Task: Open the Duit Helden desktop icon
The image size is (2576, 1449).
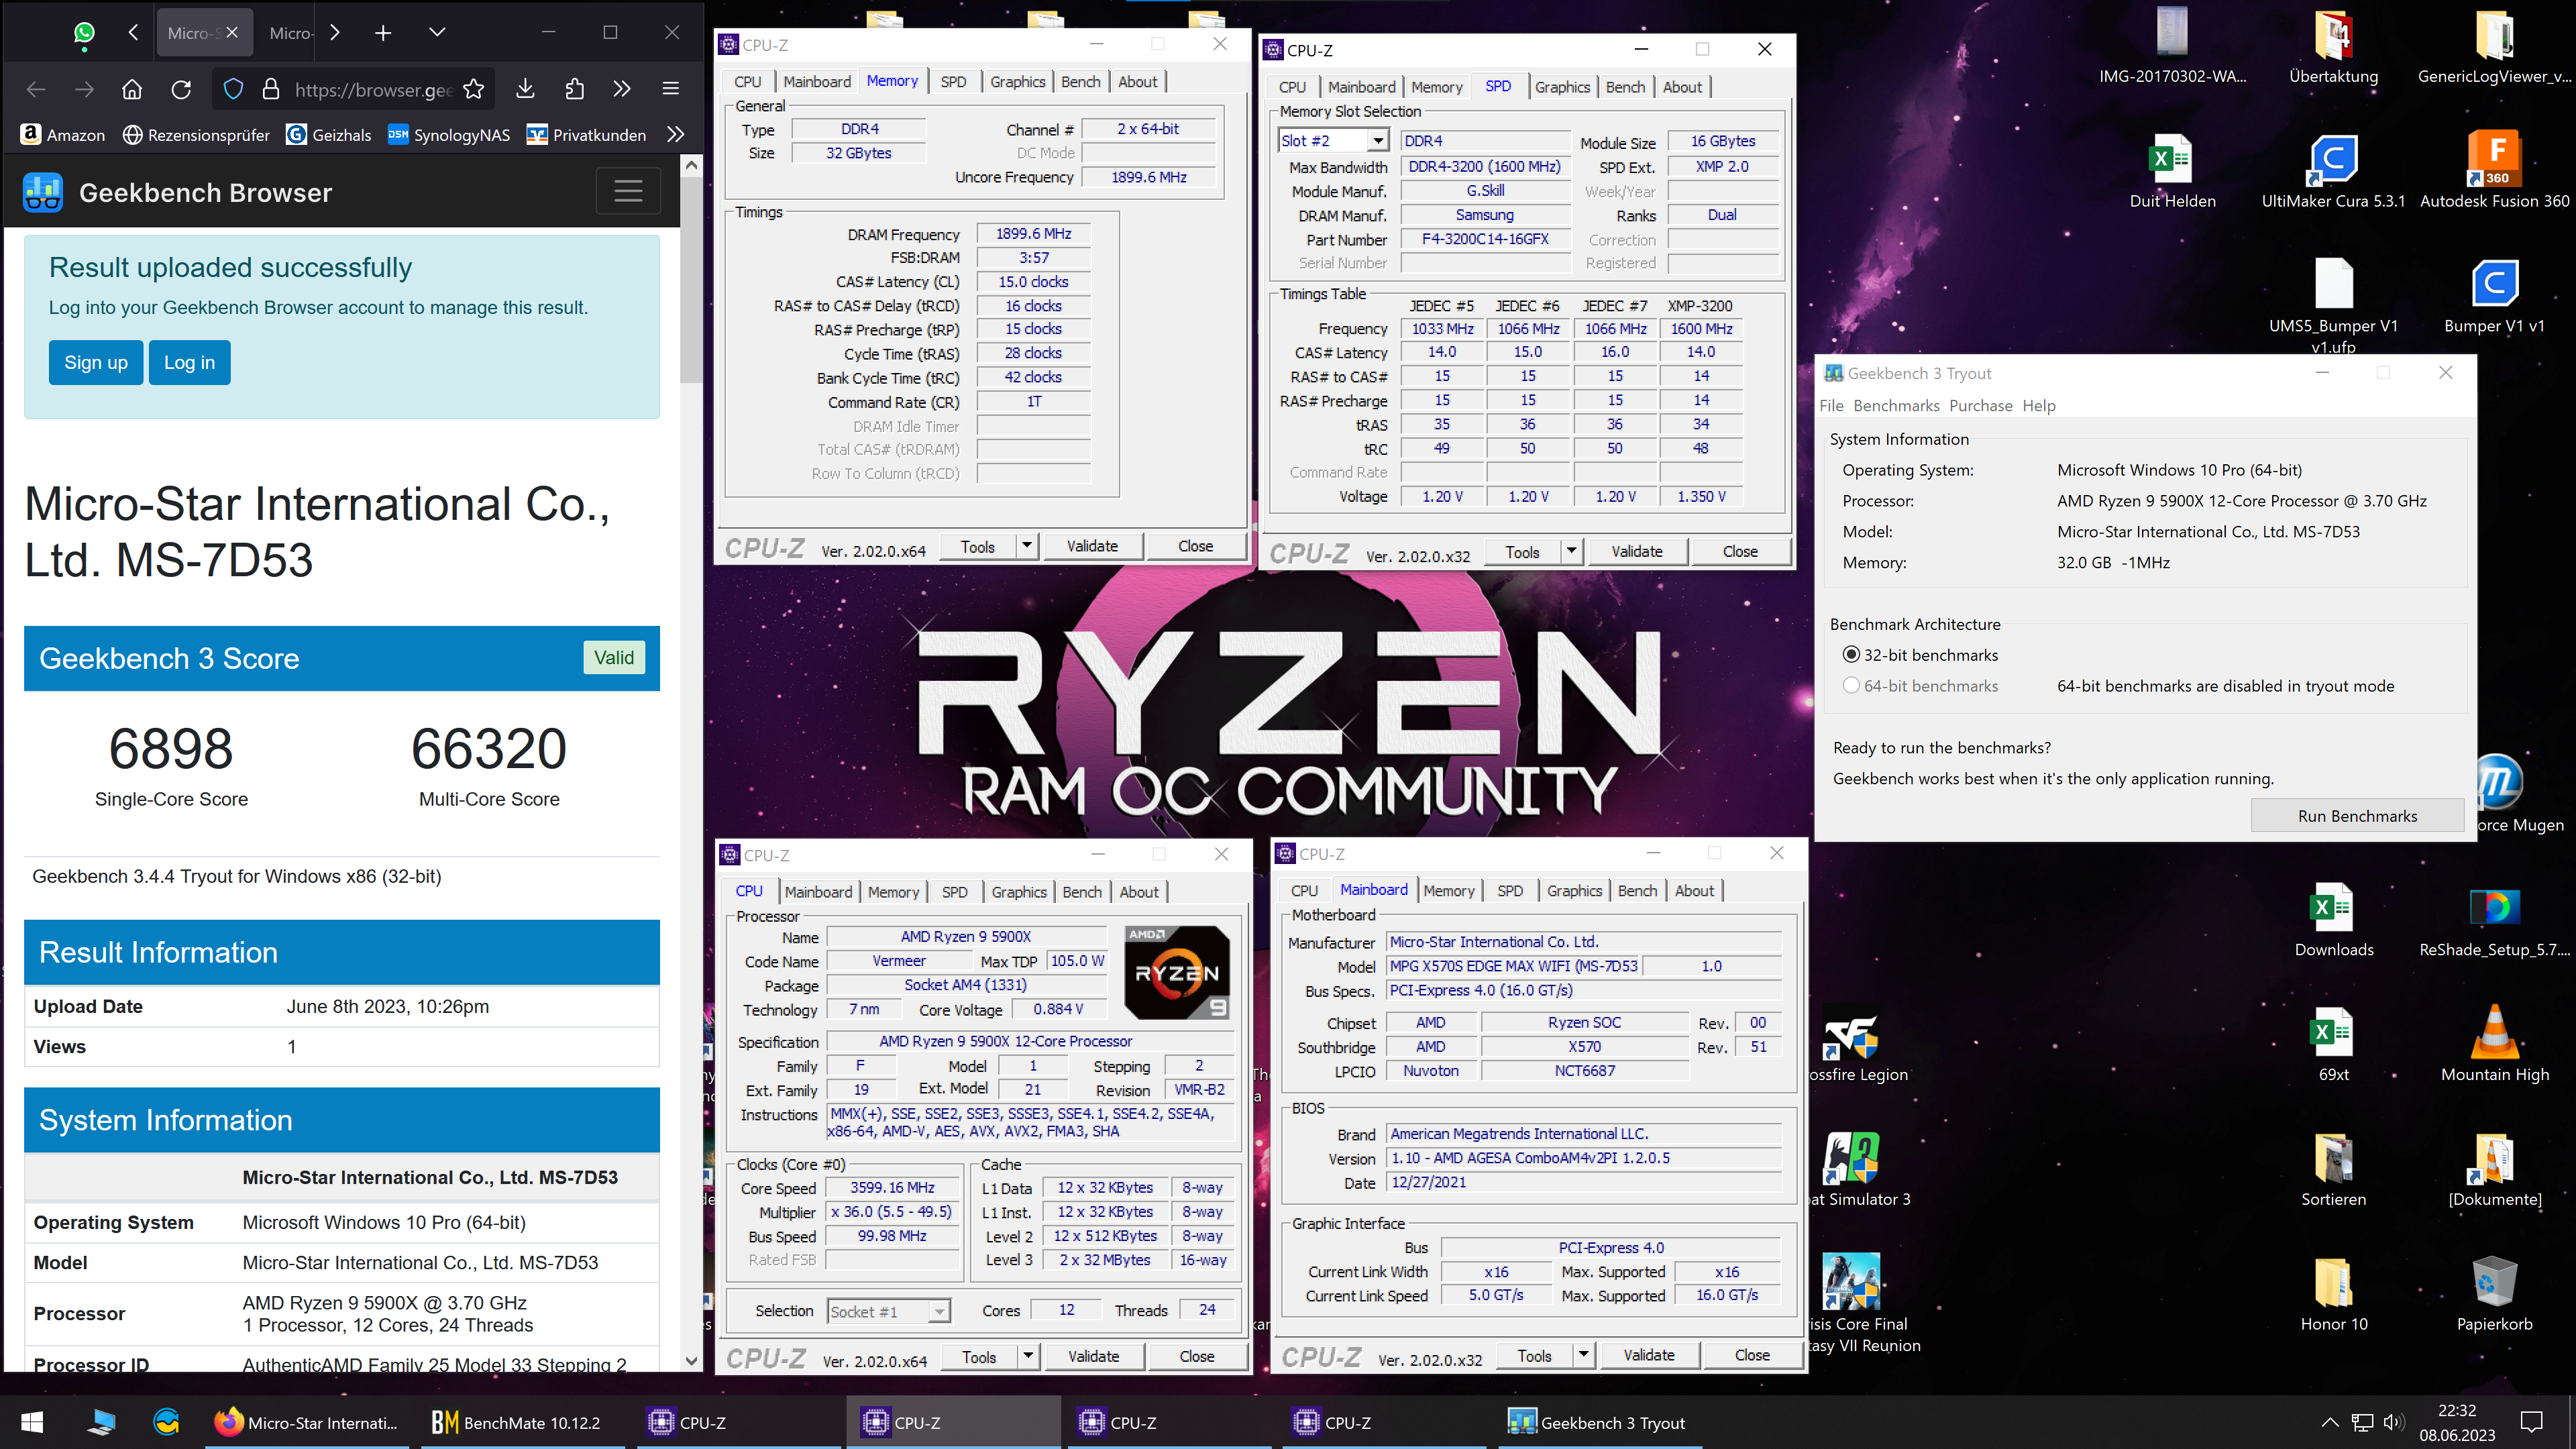Action: tap(2172, 171)
